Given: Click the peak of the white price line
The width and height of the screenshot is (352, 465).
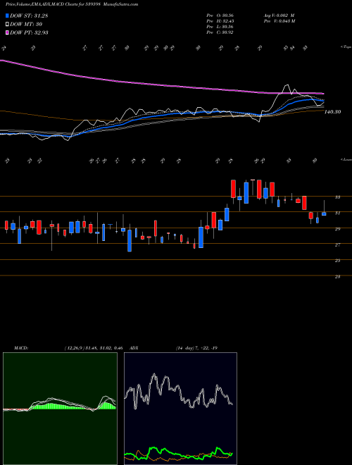Looking at the screenshot, I should coord(287,85).
